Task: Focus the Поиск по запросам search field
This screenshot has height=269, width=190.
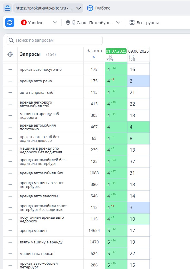Action: pos(55,40)
